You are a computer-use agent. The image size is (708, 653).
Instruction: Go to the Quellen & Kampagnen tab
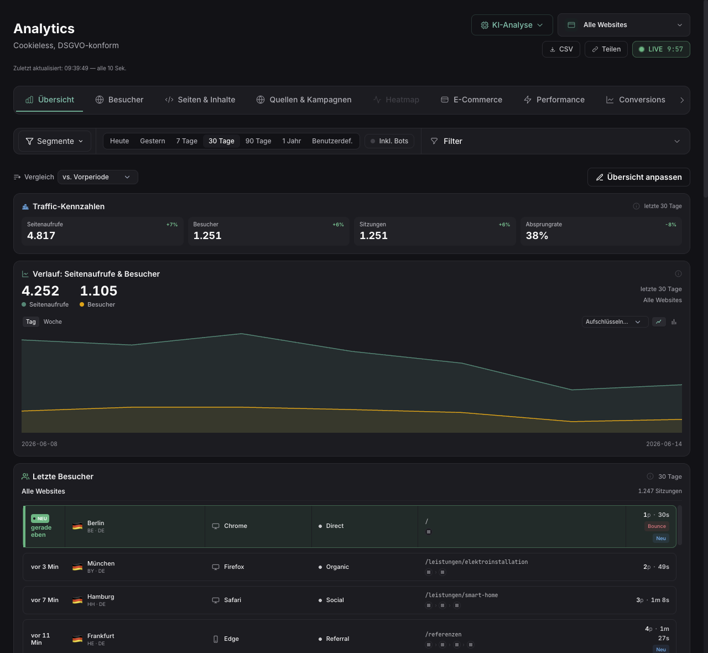pos(304,100)
